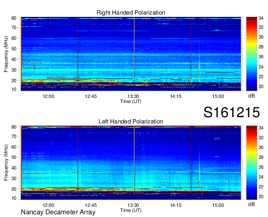Click the "34" value on the lower color bar
The image size is (268, 217).
point(261,128)
